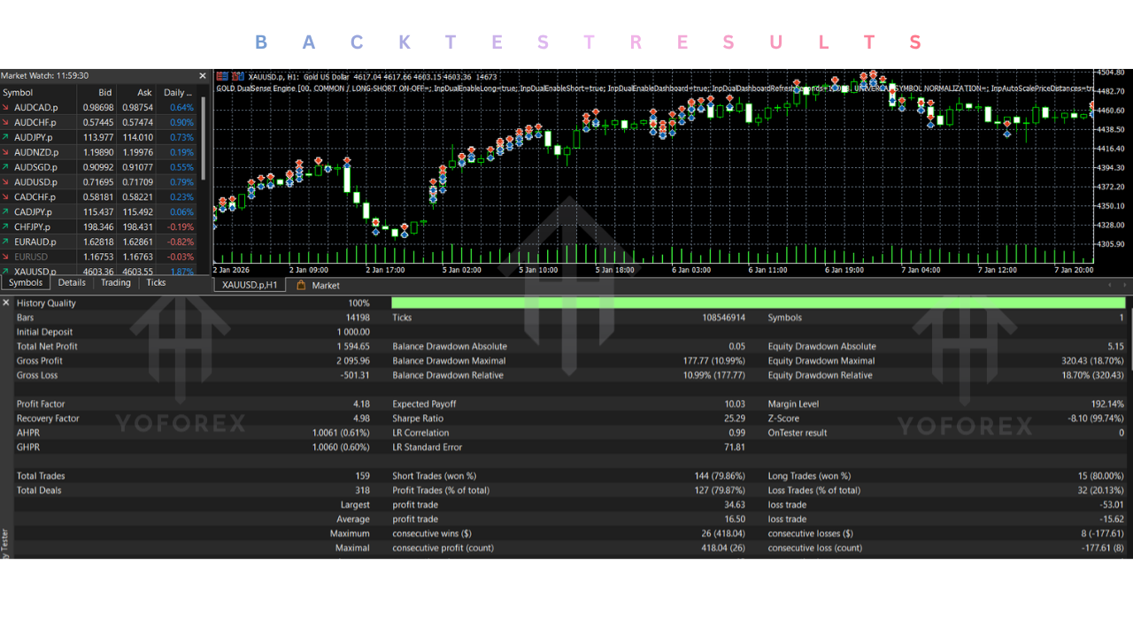Open the Ticks tab in Market Watch
Viewport: 1133px width, 637px height.
(156, 283)
